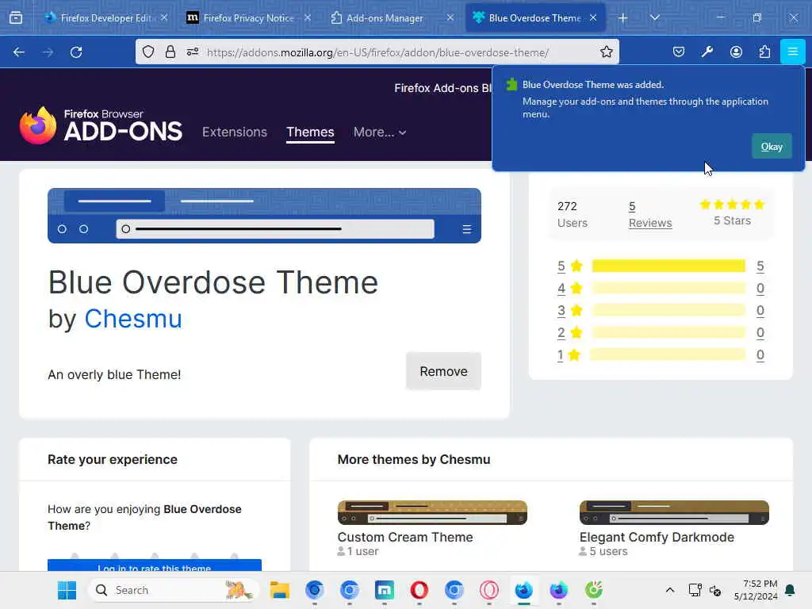Viewport: 812px width, 609px height.
Task: Open Firefox View icon in tab bar
Action: click(x=16, y=17)
